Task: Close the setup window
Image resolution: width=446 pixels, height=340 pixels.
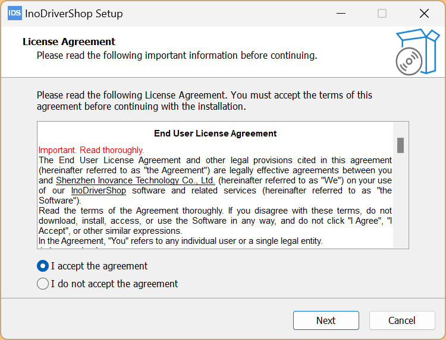Action: tap(424, 13)
